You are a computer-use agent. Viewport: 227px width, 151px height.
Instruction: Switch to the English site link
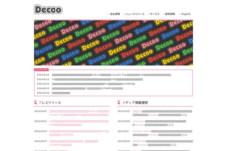click(186, 14)
